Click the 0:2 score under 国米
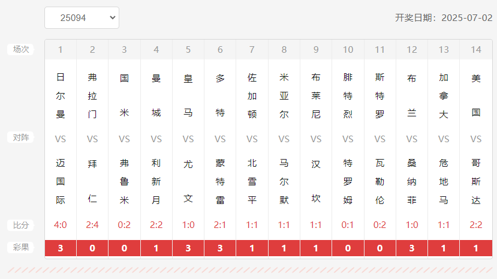 tap(124, 225)
